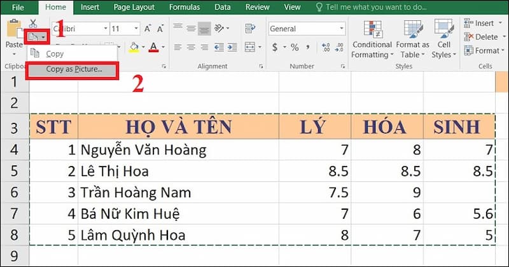Image resolution: width=509 pixels, height=267 pixels.
Task: Open Format as Table
Action: [x=412, y=39]
